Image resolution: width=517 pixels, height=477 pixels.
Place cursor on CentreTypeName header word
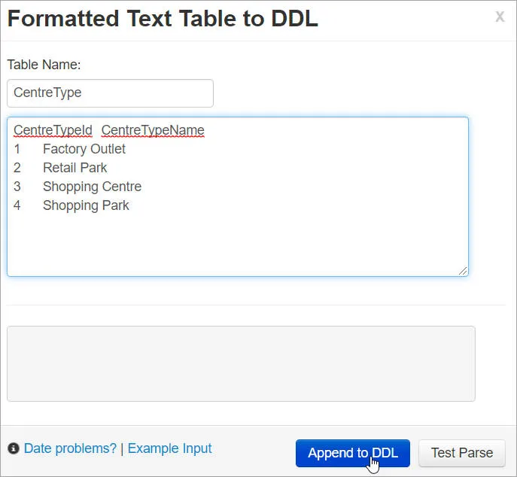tap(153, 130)
